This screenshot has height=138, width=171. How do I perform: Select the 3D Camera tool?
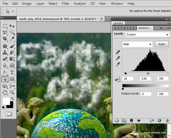click(x=12, y=86)
